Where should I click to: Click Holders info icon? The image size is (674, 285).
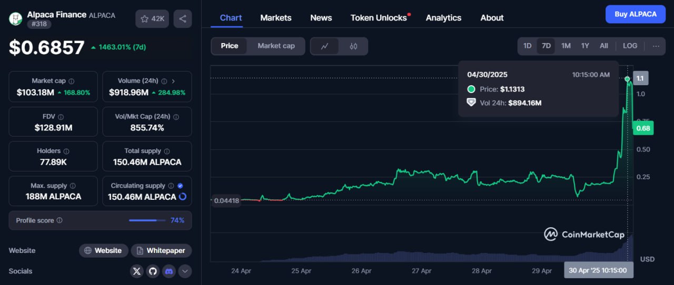(x=66, y=151)
